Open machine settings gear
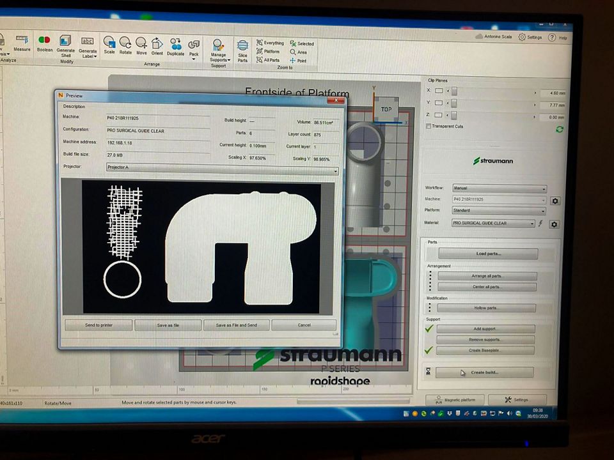The width and height of the screenshot is (614, 460). 555,201
